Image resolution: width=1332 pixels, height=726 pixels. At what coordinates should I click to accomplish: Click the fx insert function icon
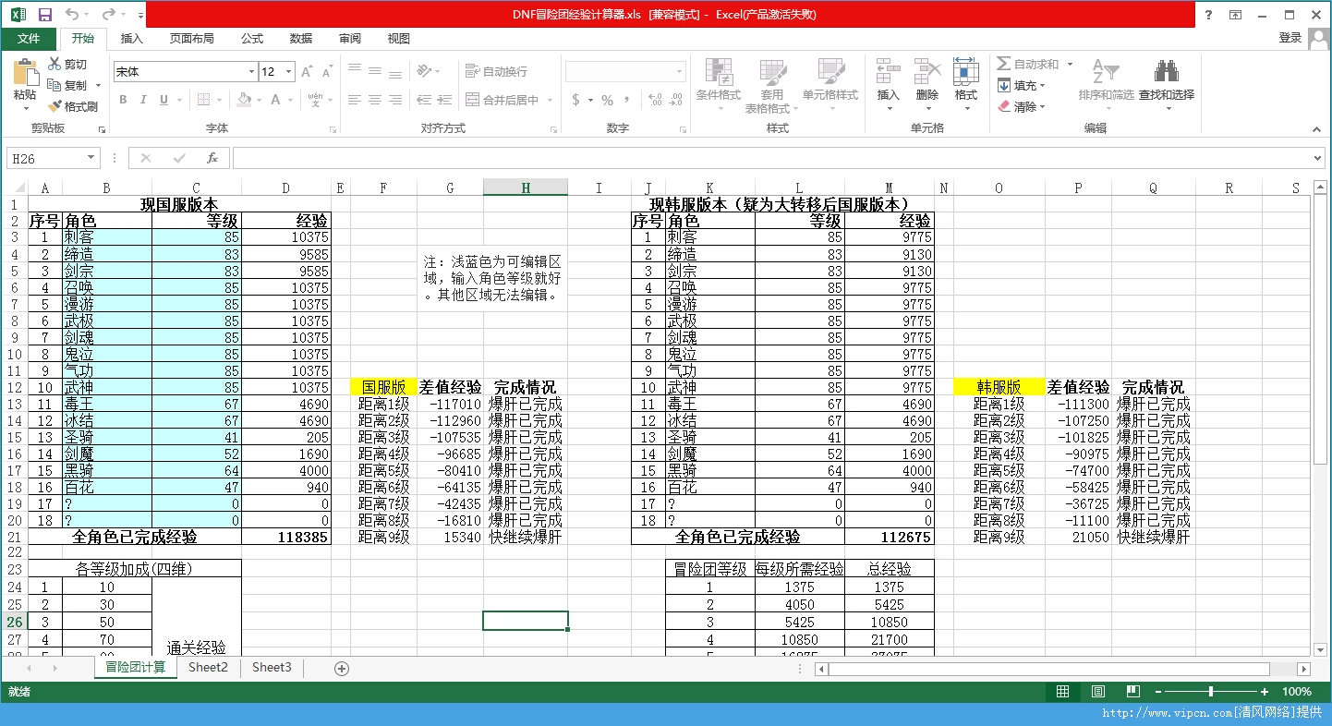pyautogui.click(x=212, y=158)
